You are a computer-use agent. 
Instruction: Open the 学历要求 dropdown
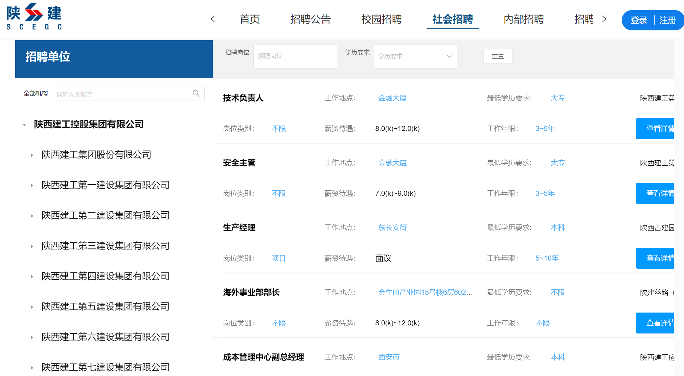(415, 56)
